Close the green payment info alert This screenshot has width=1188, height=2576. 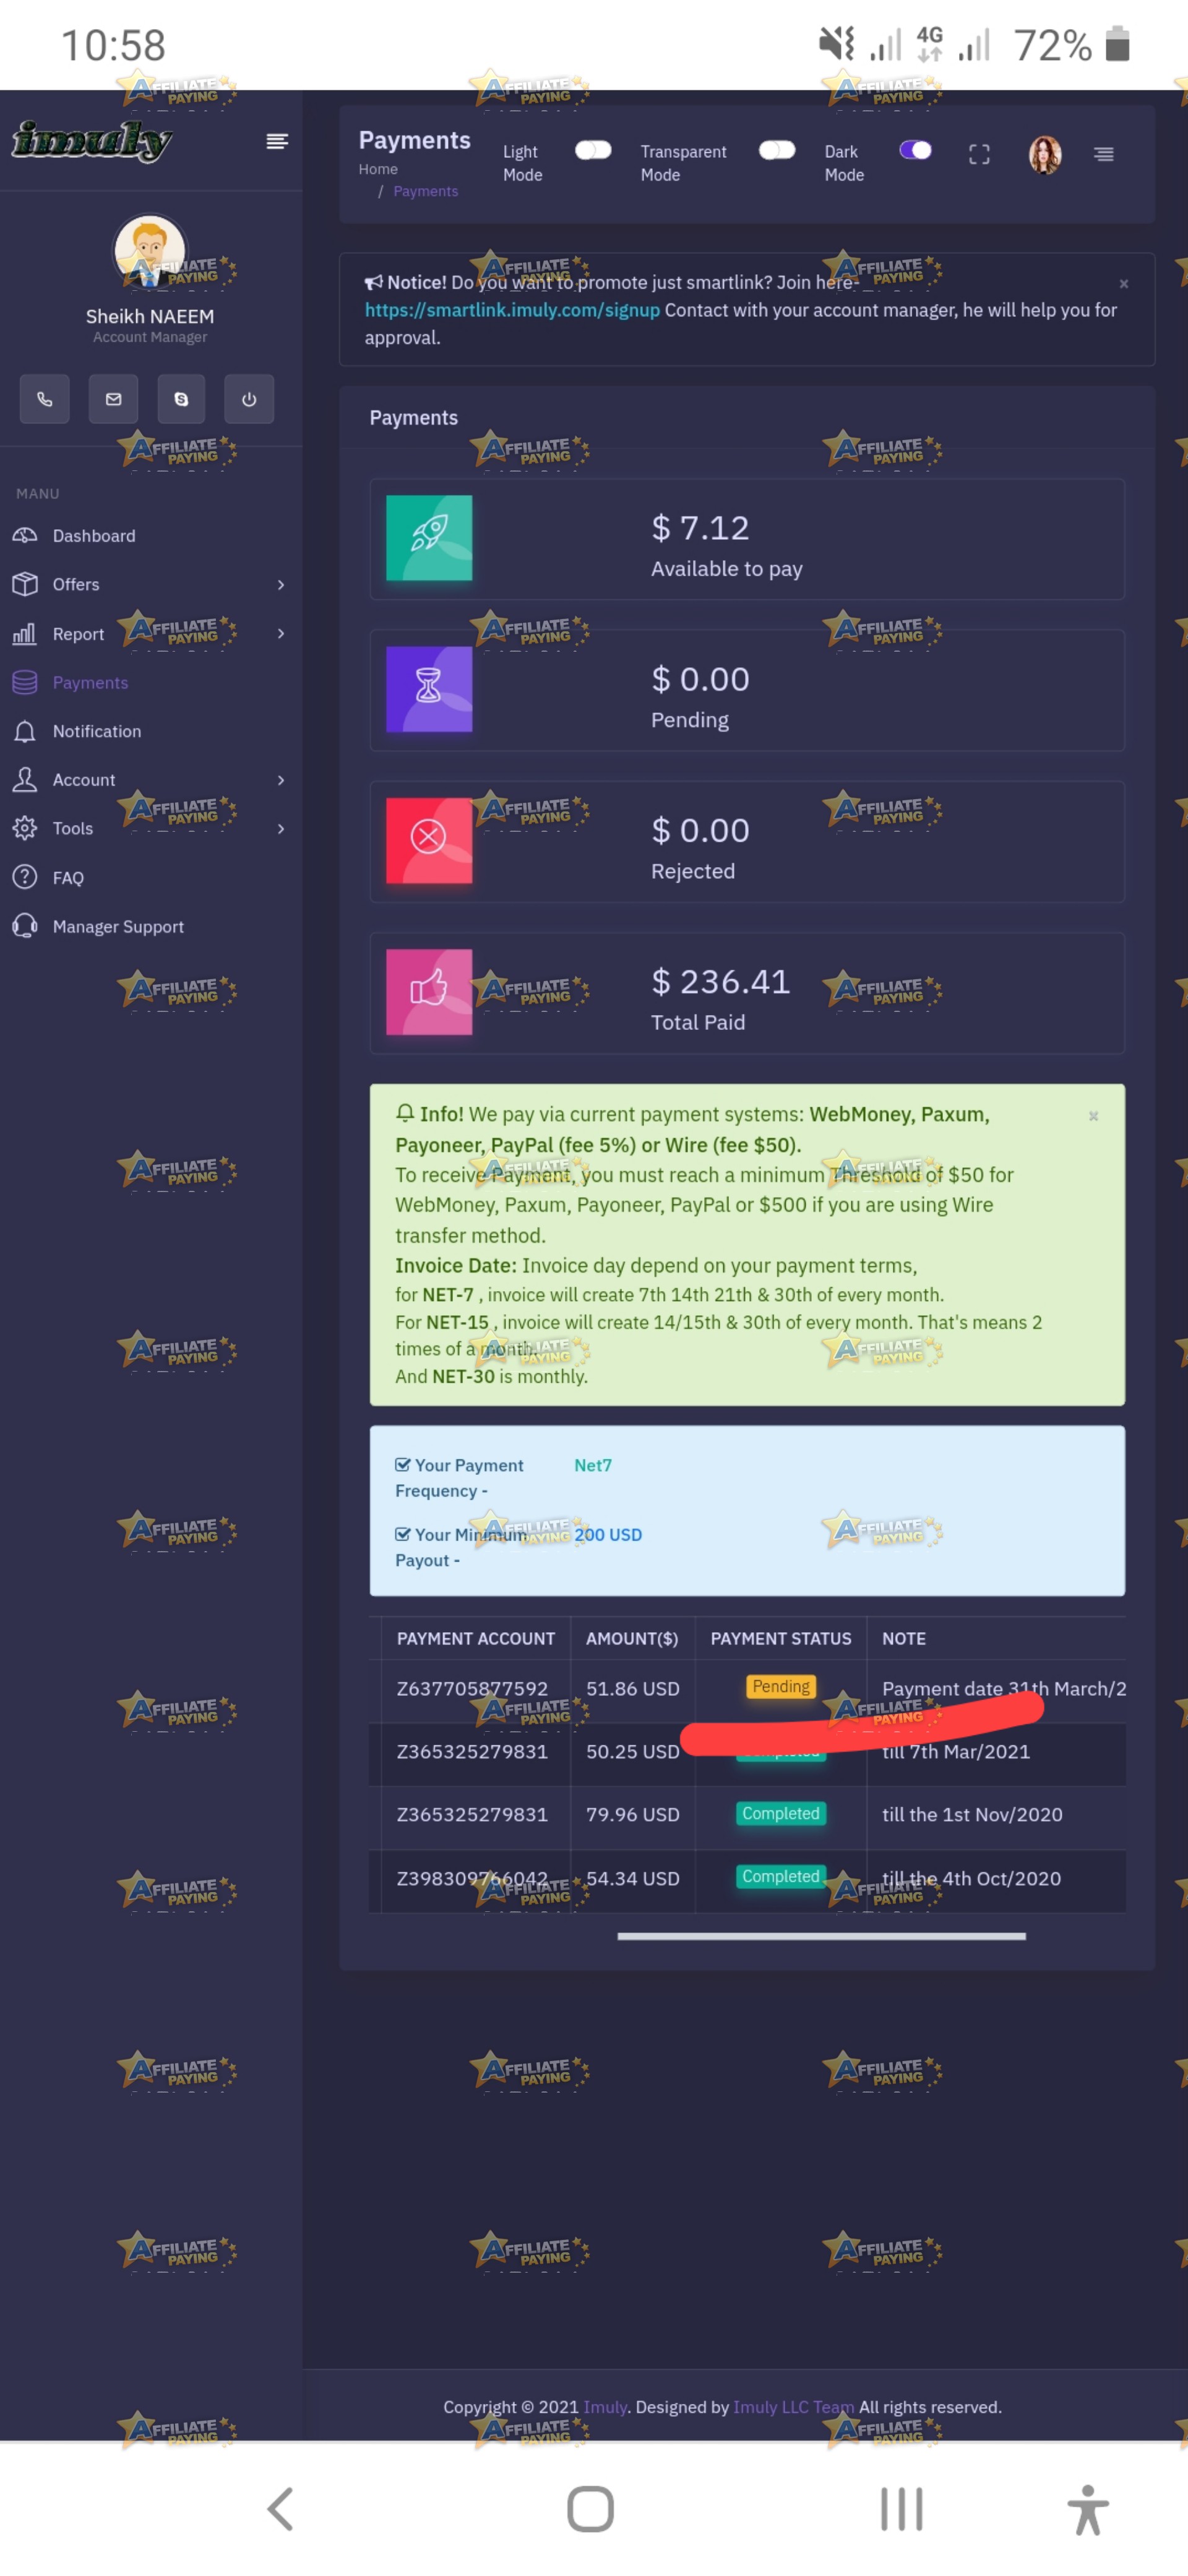pos(1093,1116)
